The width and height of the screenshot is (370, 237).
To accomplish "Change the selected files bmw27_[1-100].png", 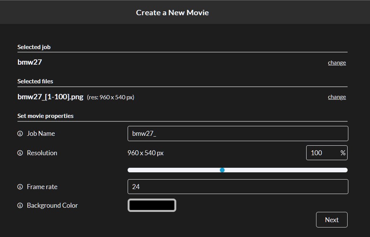I will click(x=337, y=97).
